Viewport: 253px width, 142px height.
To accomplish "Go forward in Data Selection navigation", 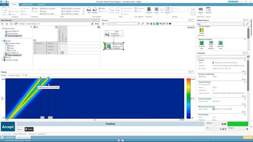I will pyautogui.click(x=7, y=24).
